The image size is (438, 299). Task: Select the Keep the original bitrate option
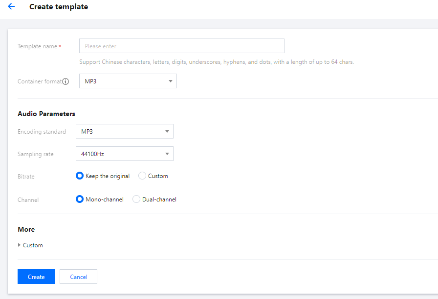(x=80, y=176)
